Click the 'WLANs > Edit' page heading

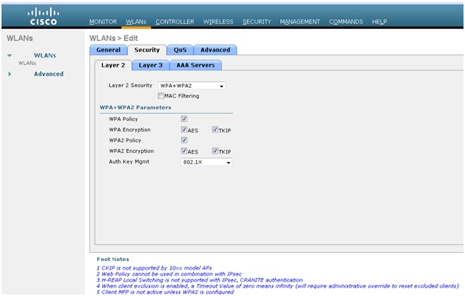click(x=114, y=38)
